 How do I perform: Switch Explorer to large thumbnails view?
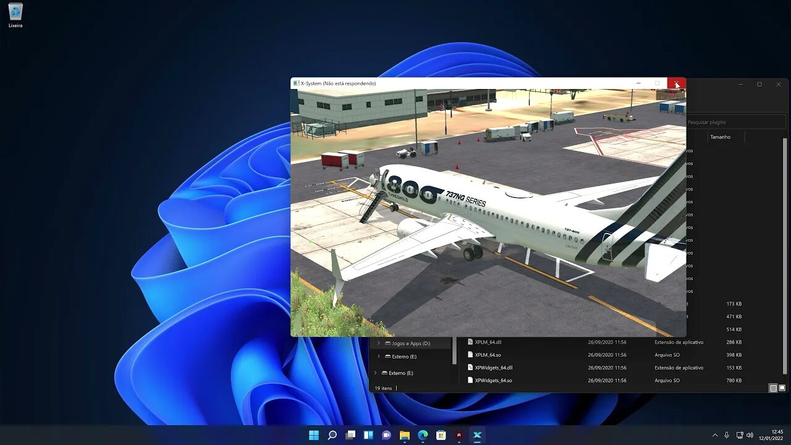(x=782, y=388)
